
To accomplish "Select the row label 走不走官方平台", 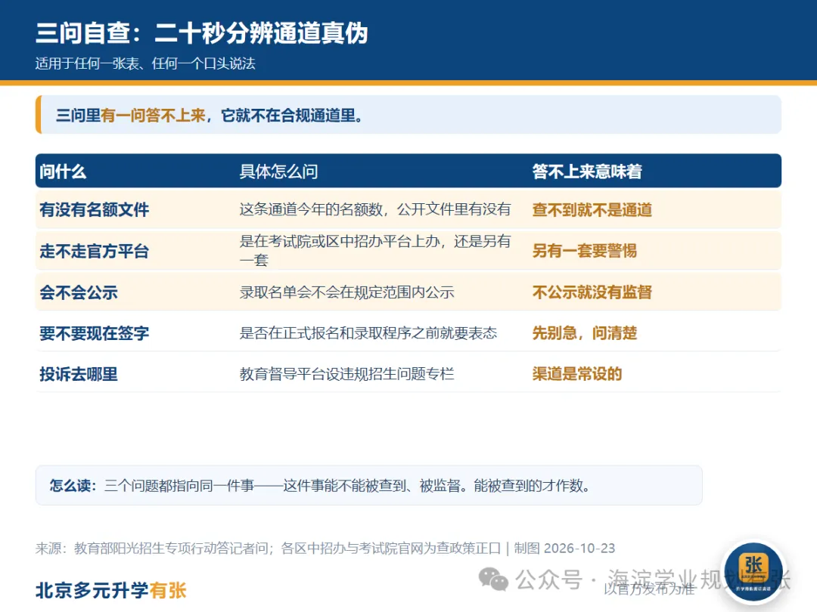I will tap(95, 251).
